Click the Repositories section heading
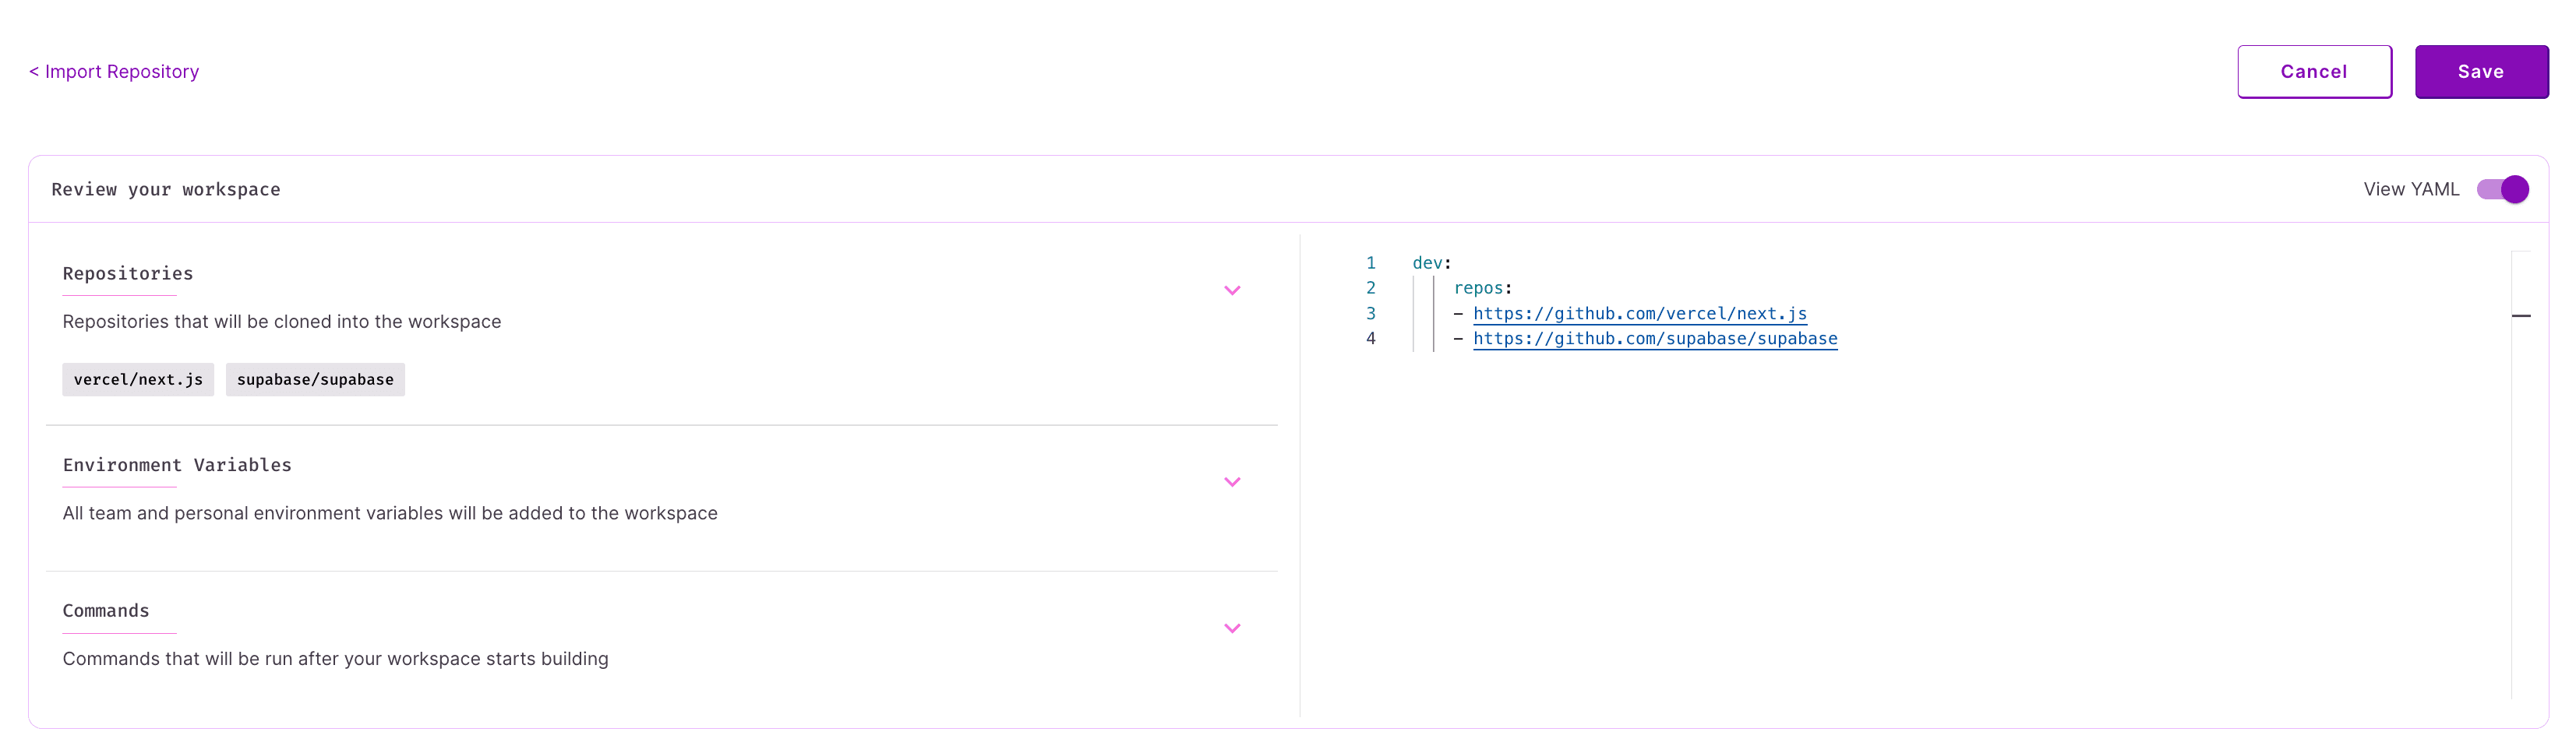The height and width of the screenshot is (746, 2576). click(127, 273)
